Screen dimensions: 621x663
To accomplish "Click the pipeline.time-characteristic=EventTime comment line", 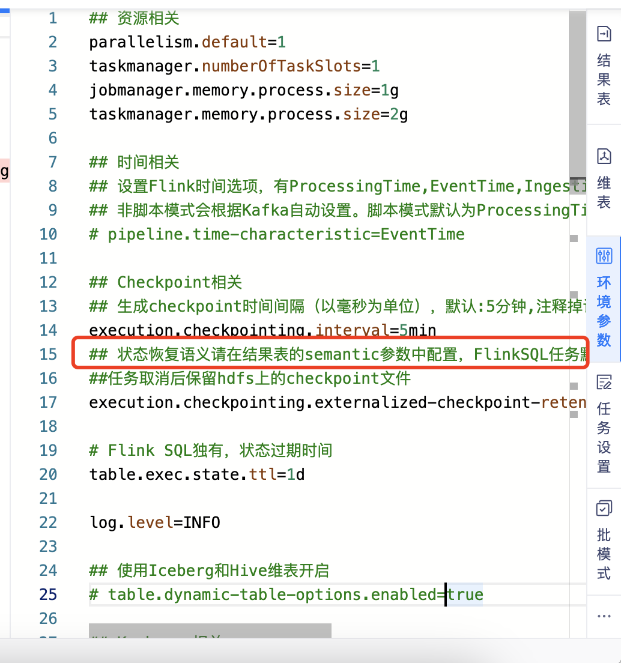I will pyautogui.click(x=276, y=234).
